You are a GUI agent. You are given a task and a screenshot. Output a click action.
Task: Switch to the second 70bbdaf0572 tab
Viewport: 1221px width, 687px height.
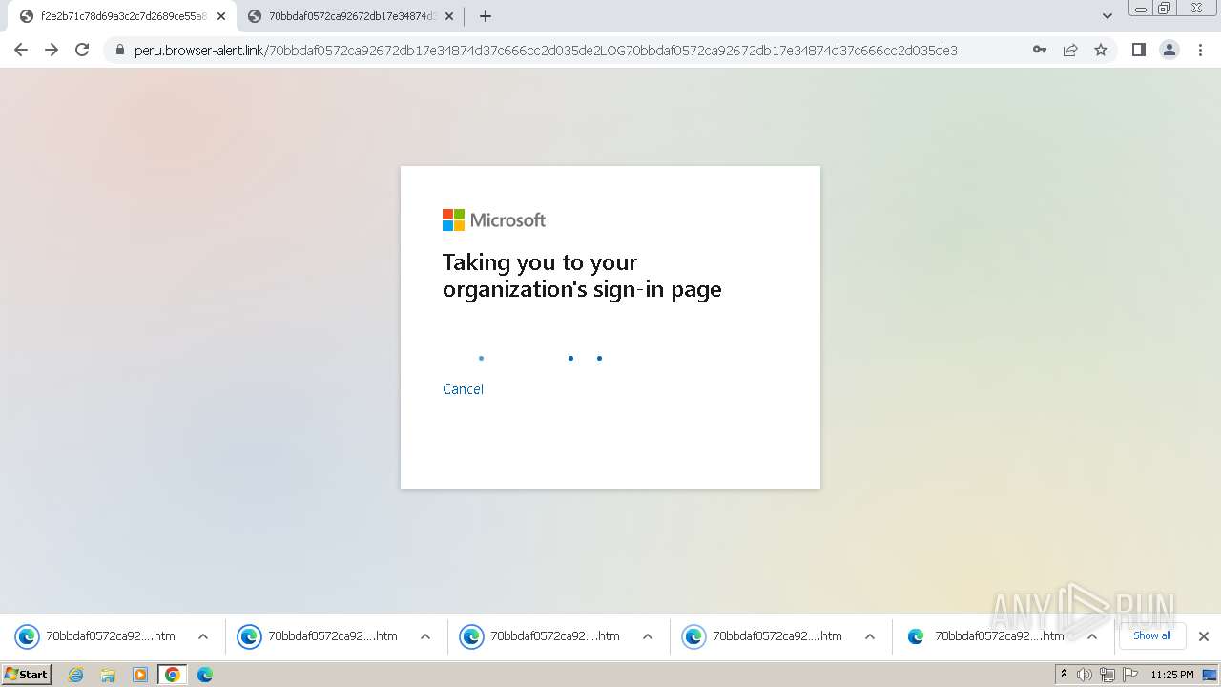coord(353,16)
